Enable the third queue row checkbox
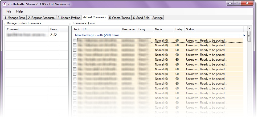Viewport: 258px width, 119px height. pyautogui.click(x=75, y=50)
